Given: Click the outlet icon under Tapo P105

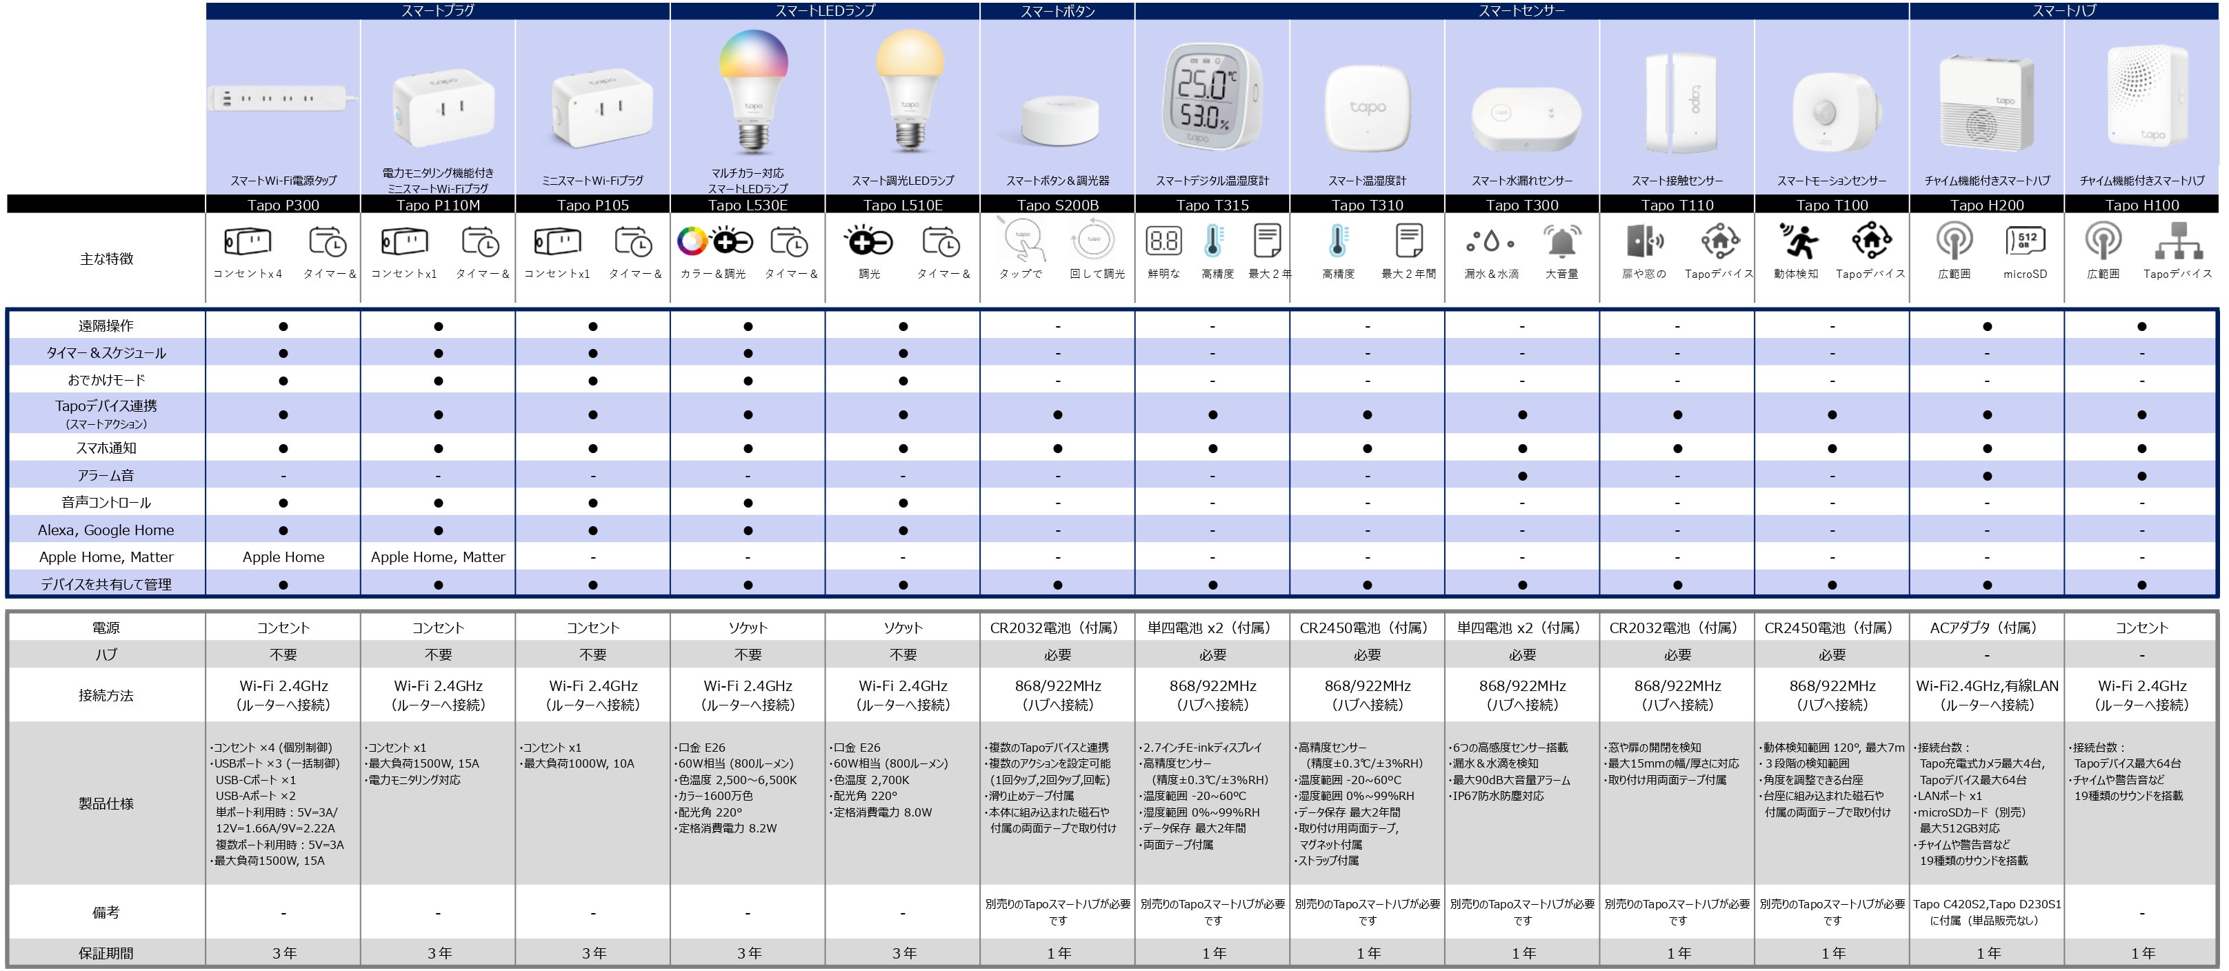Looking at the screenshot, I should [557, 241].
